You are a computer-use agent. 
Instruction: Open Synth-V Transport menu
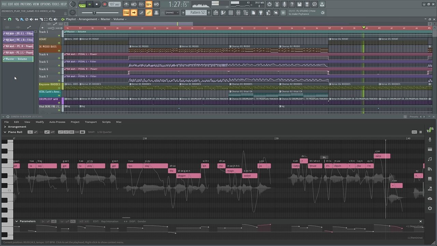point(90,122)
